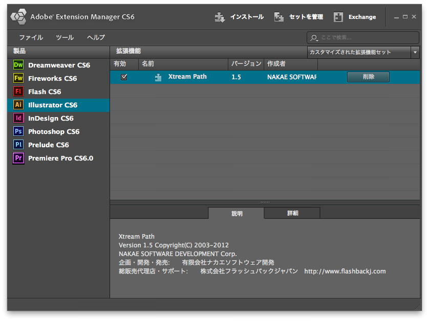Click the Premiere Pro CS6.0 Pr icon
Viewport: 429px width, 321px height.
click(x=18, y=158)
